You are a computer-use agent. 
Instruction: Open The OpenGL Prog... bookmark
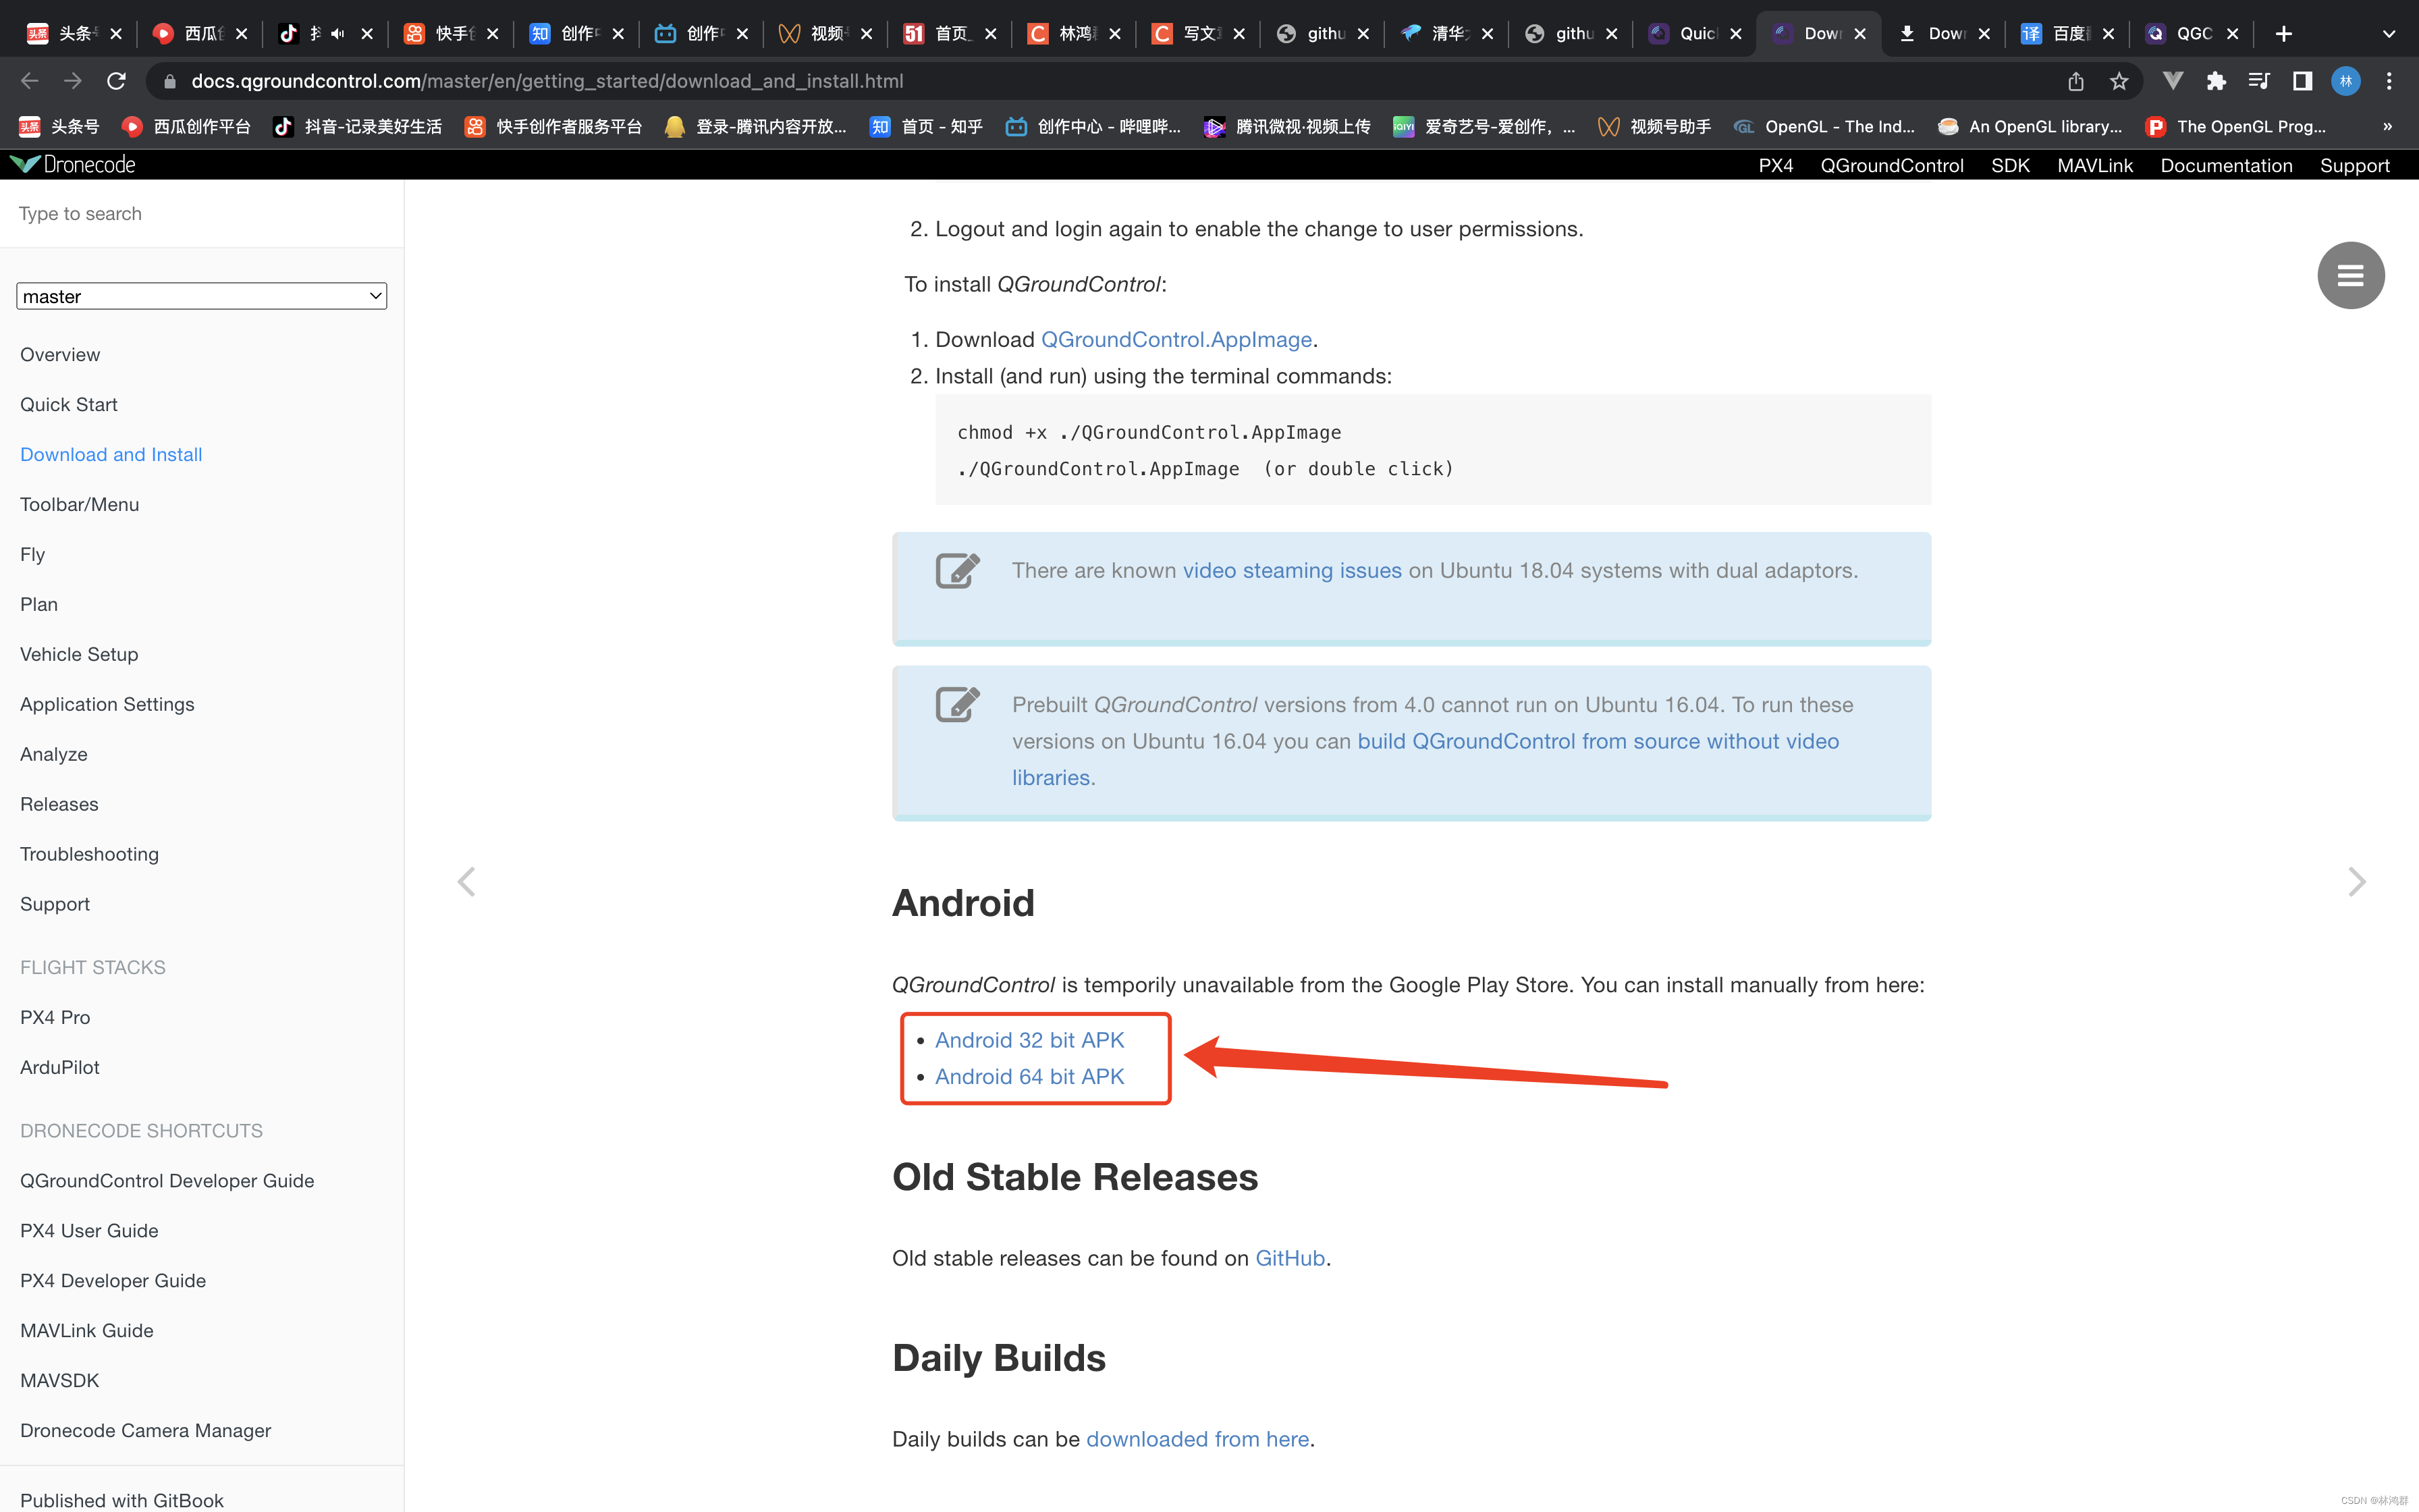(2236, 127)
